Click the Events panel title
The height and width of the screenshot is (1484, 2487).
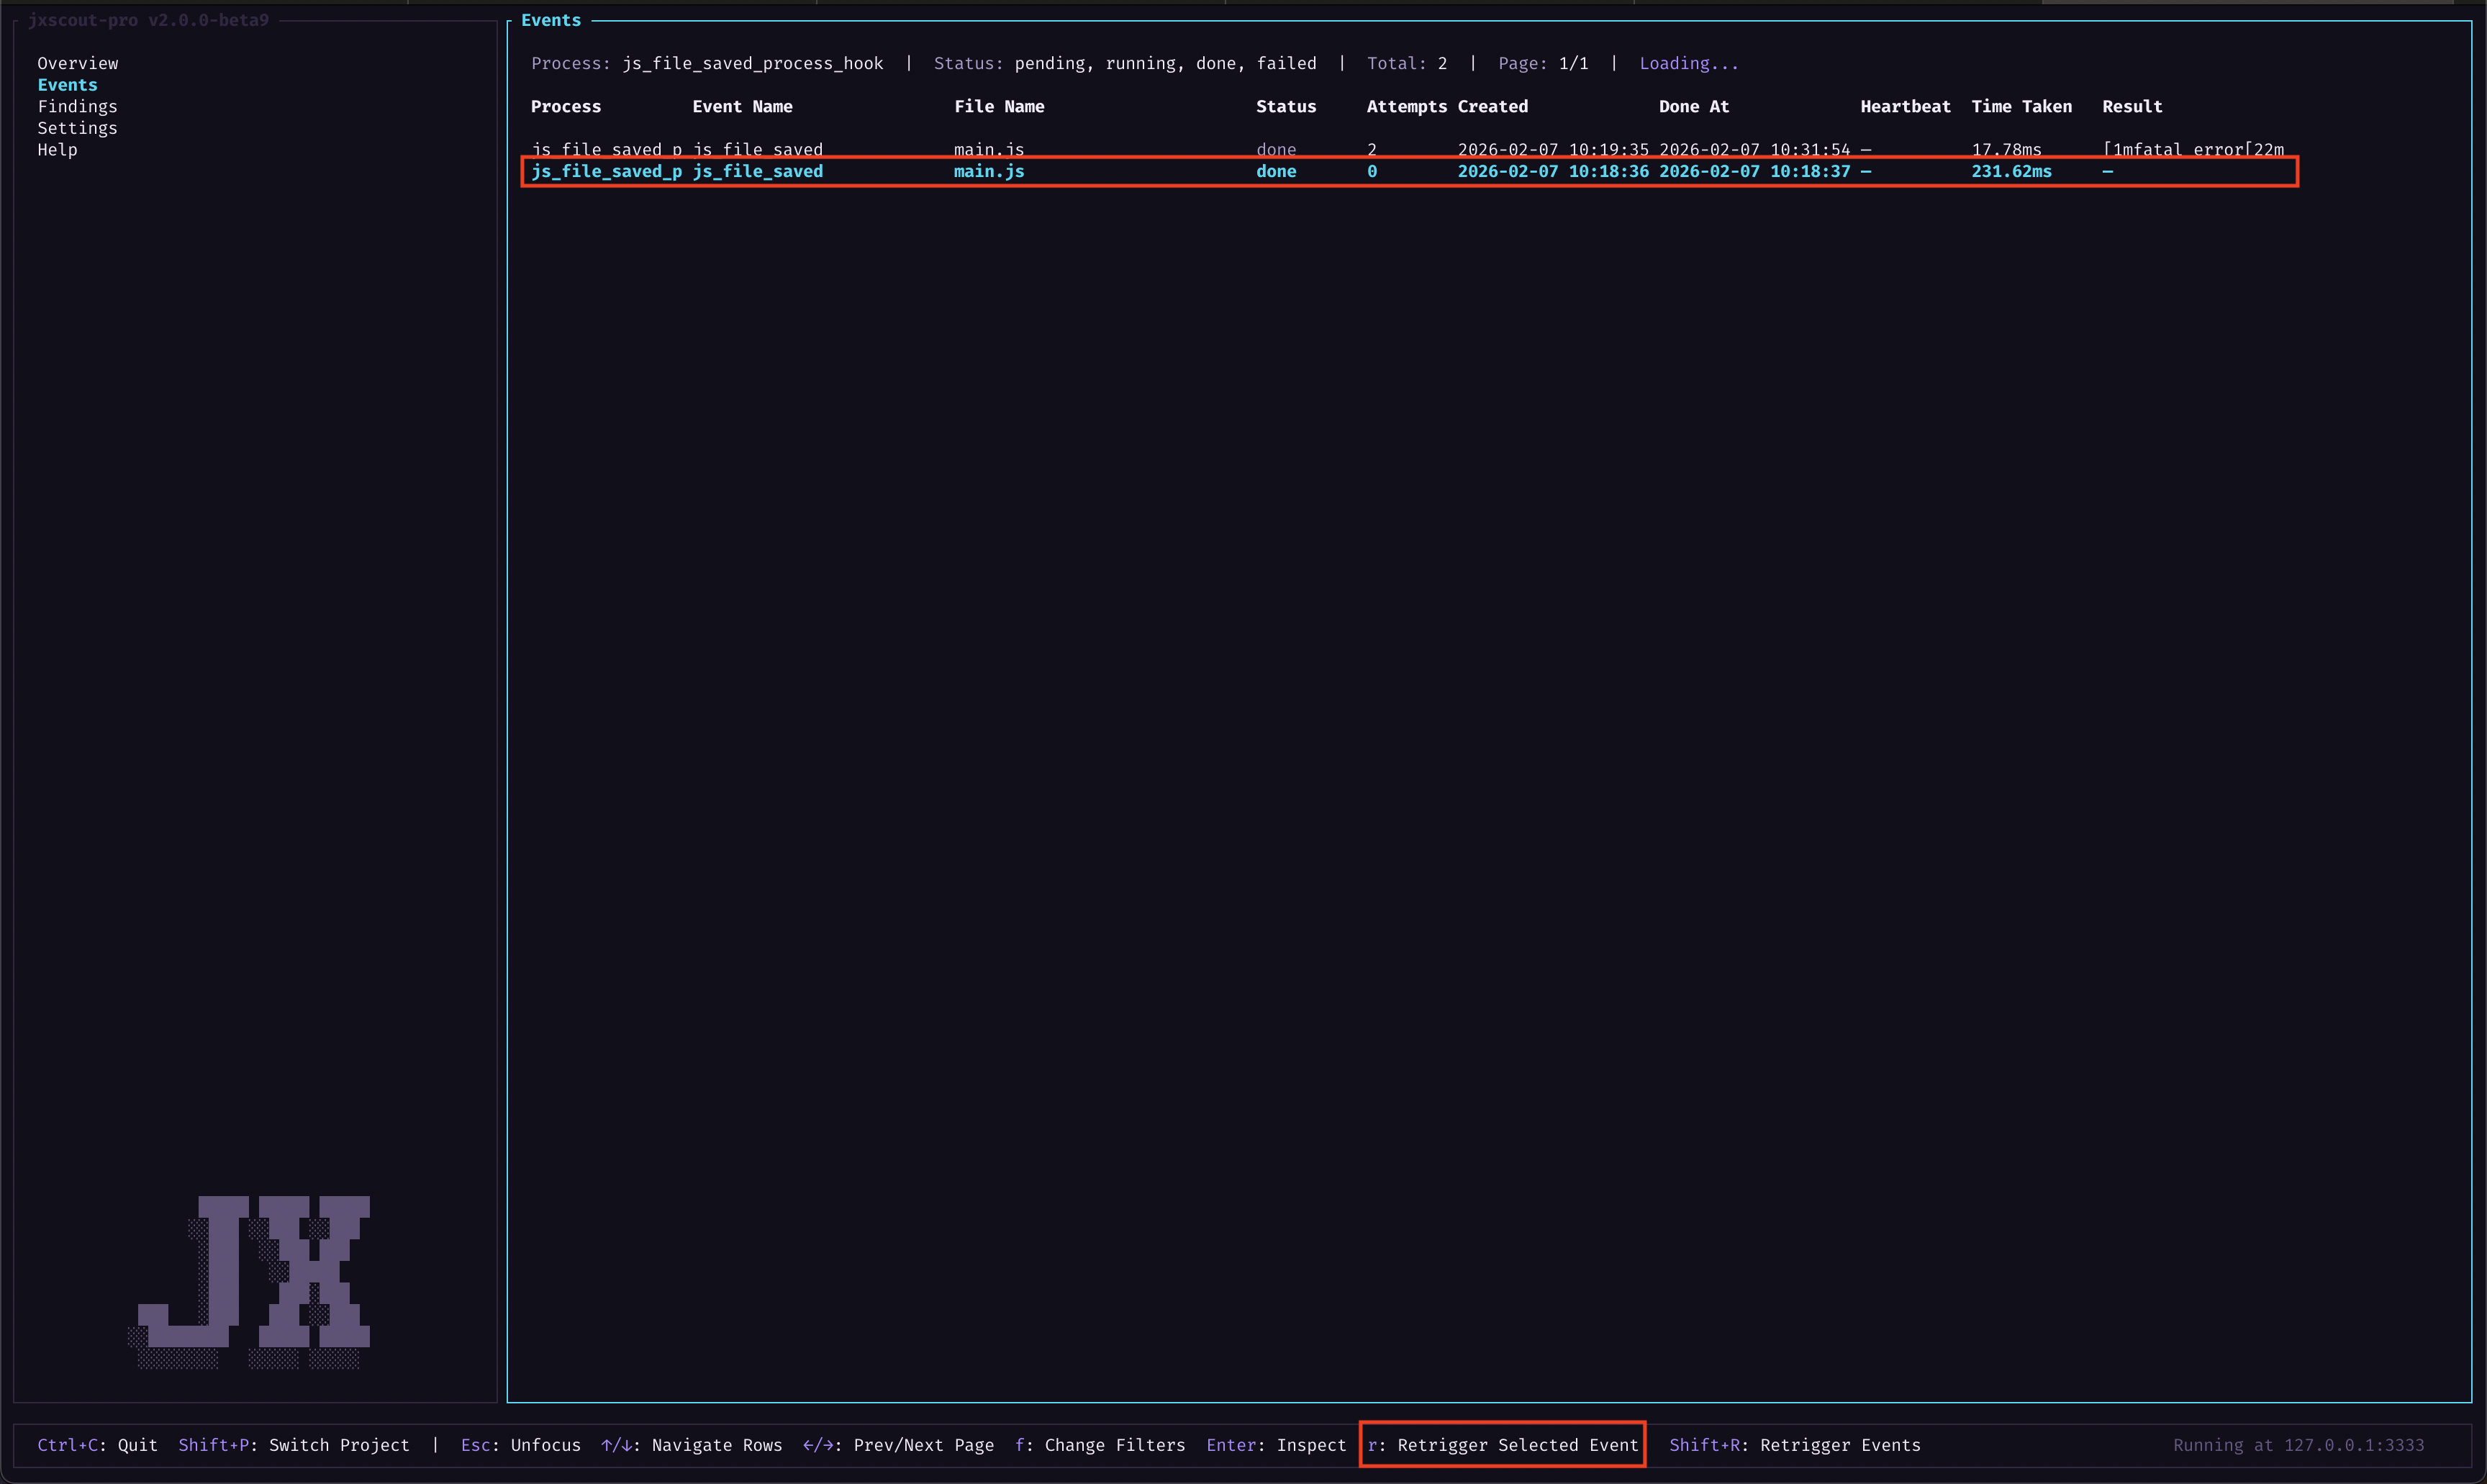pos(551,20)
